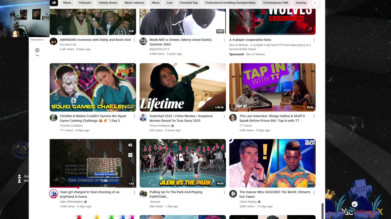Open options menu for Snatched 2025 video

click(x=224, y=116)
